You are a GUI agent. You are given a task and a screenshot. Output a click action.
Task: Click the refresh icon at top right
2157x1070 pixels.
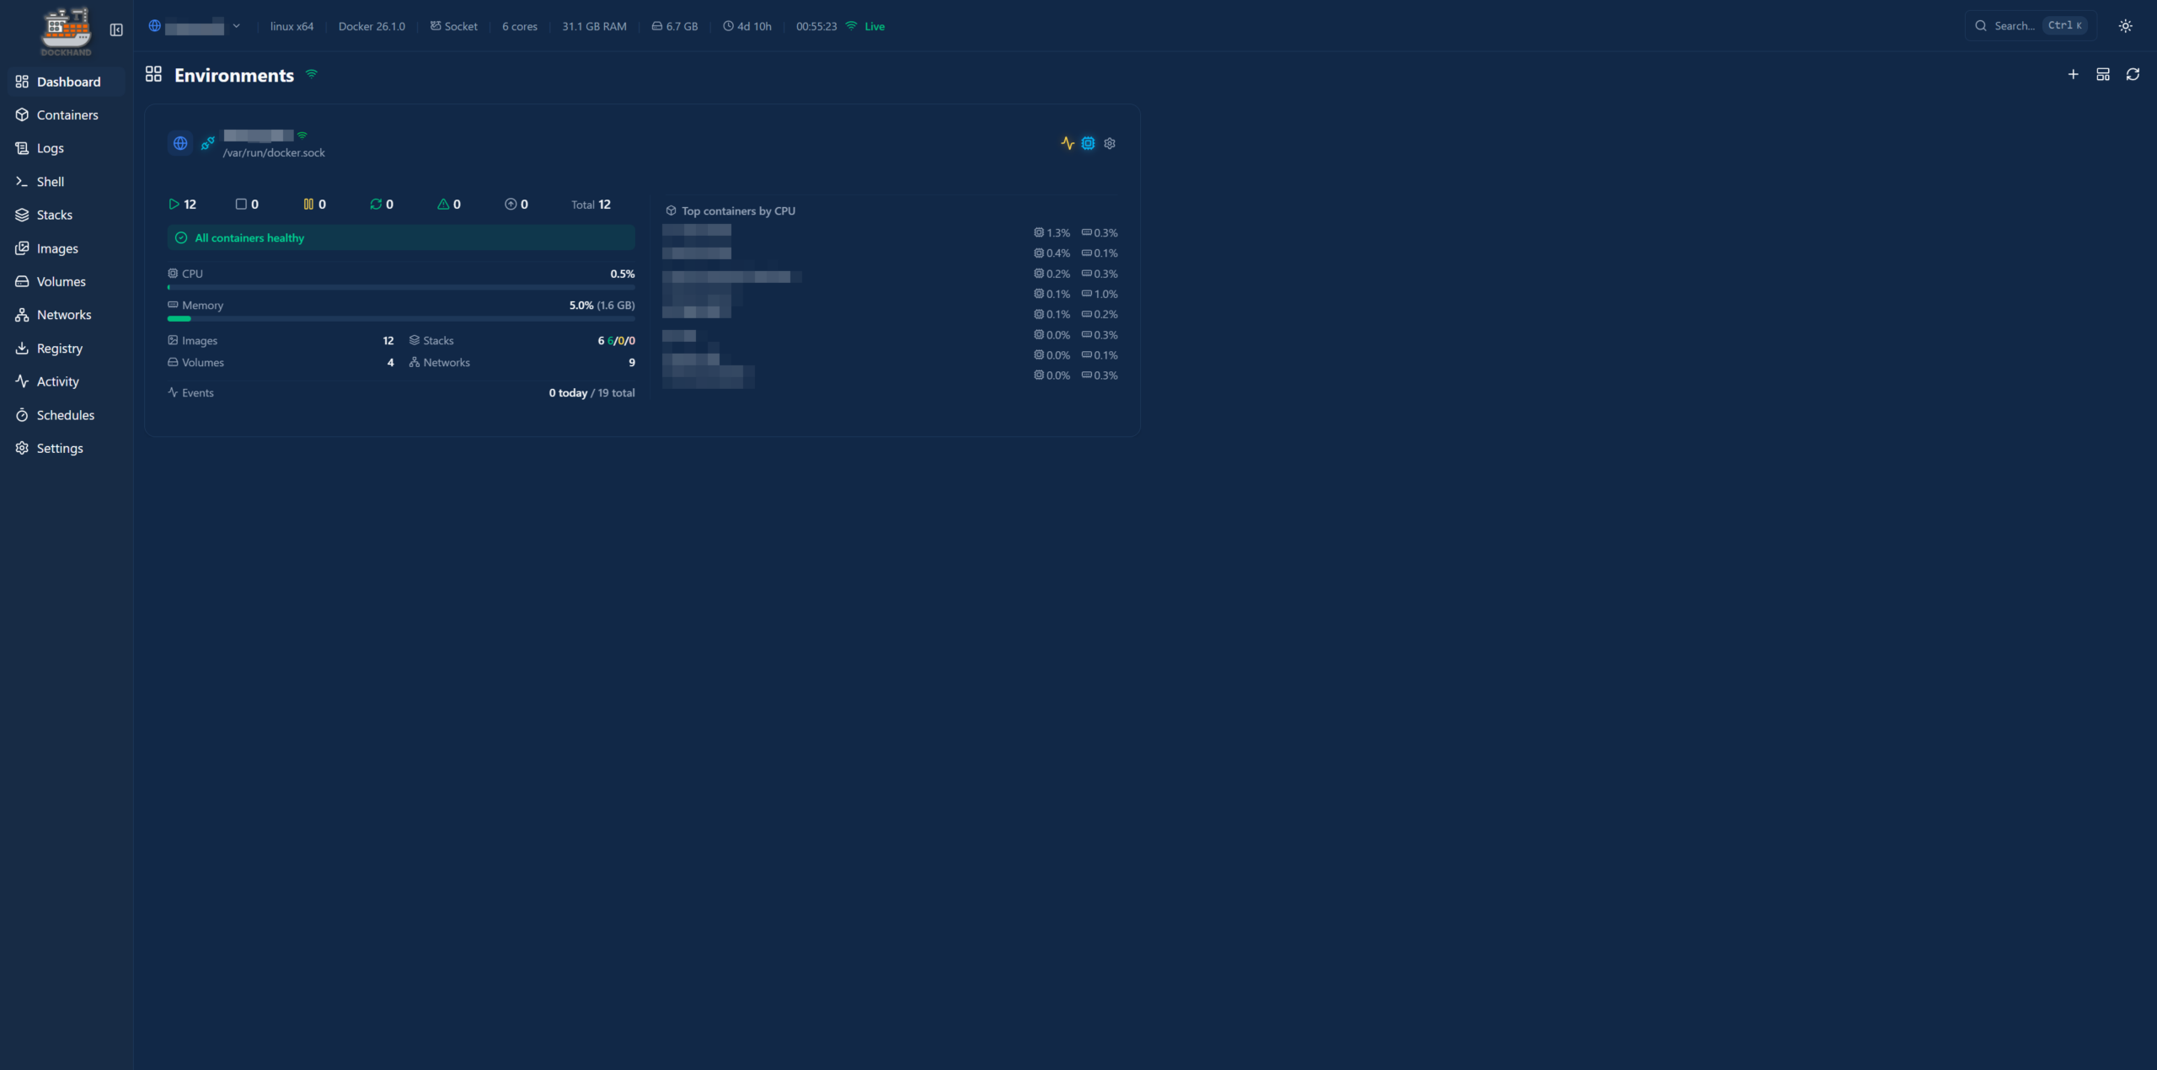2133,75
